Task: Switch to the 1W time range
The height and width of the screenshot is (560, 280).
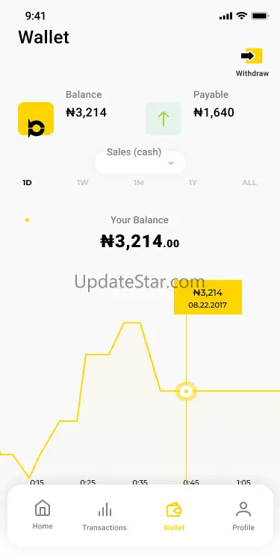Action: [82, 183]
